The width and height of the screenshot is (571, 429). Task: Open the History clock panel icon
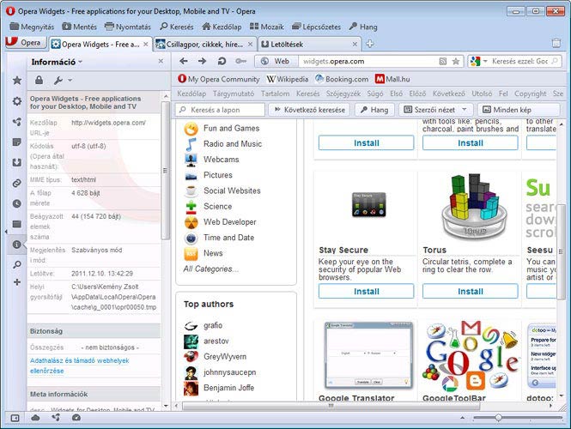[17, 203]
